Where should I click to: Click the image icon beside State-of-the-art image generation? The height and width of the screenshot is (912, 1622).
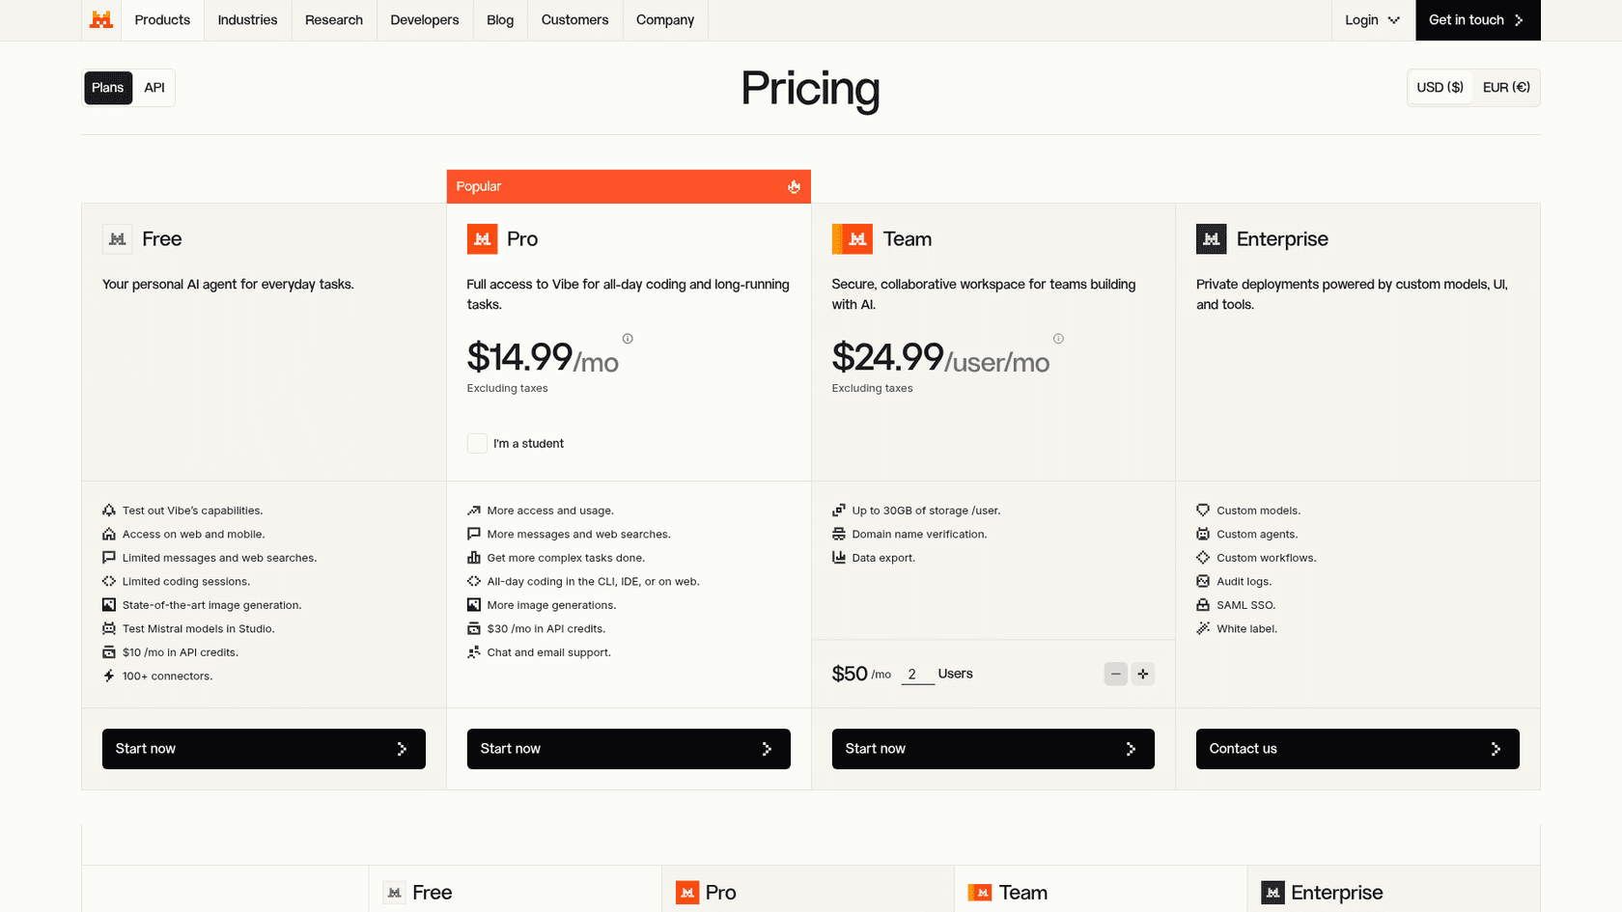tap(109, 605)
